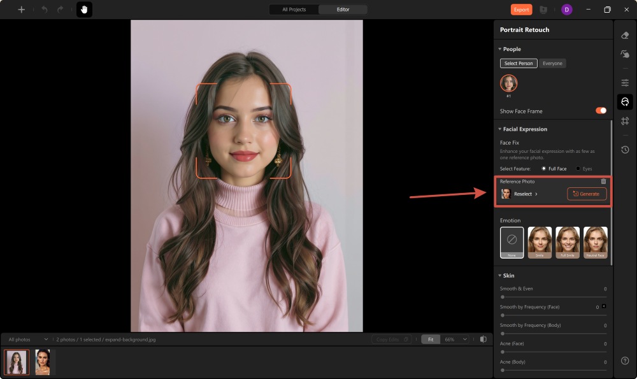Image resolution: width=637 pixels, height=379 pixels.
Task: Switch to the All Projects tab
Action: tap(293, 10)
